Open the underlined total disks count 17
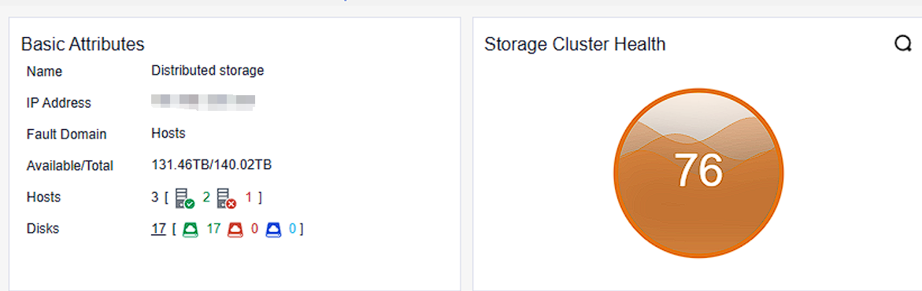922x291 pixels. tap(158, 229)
